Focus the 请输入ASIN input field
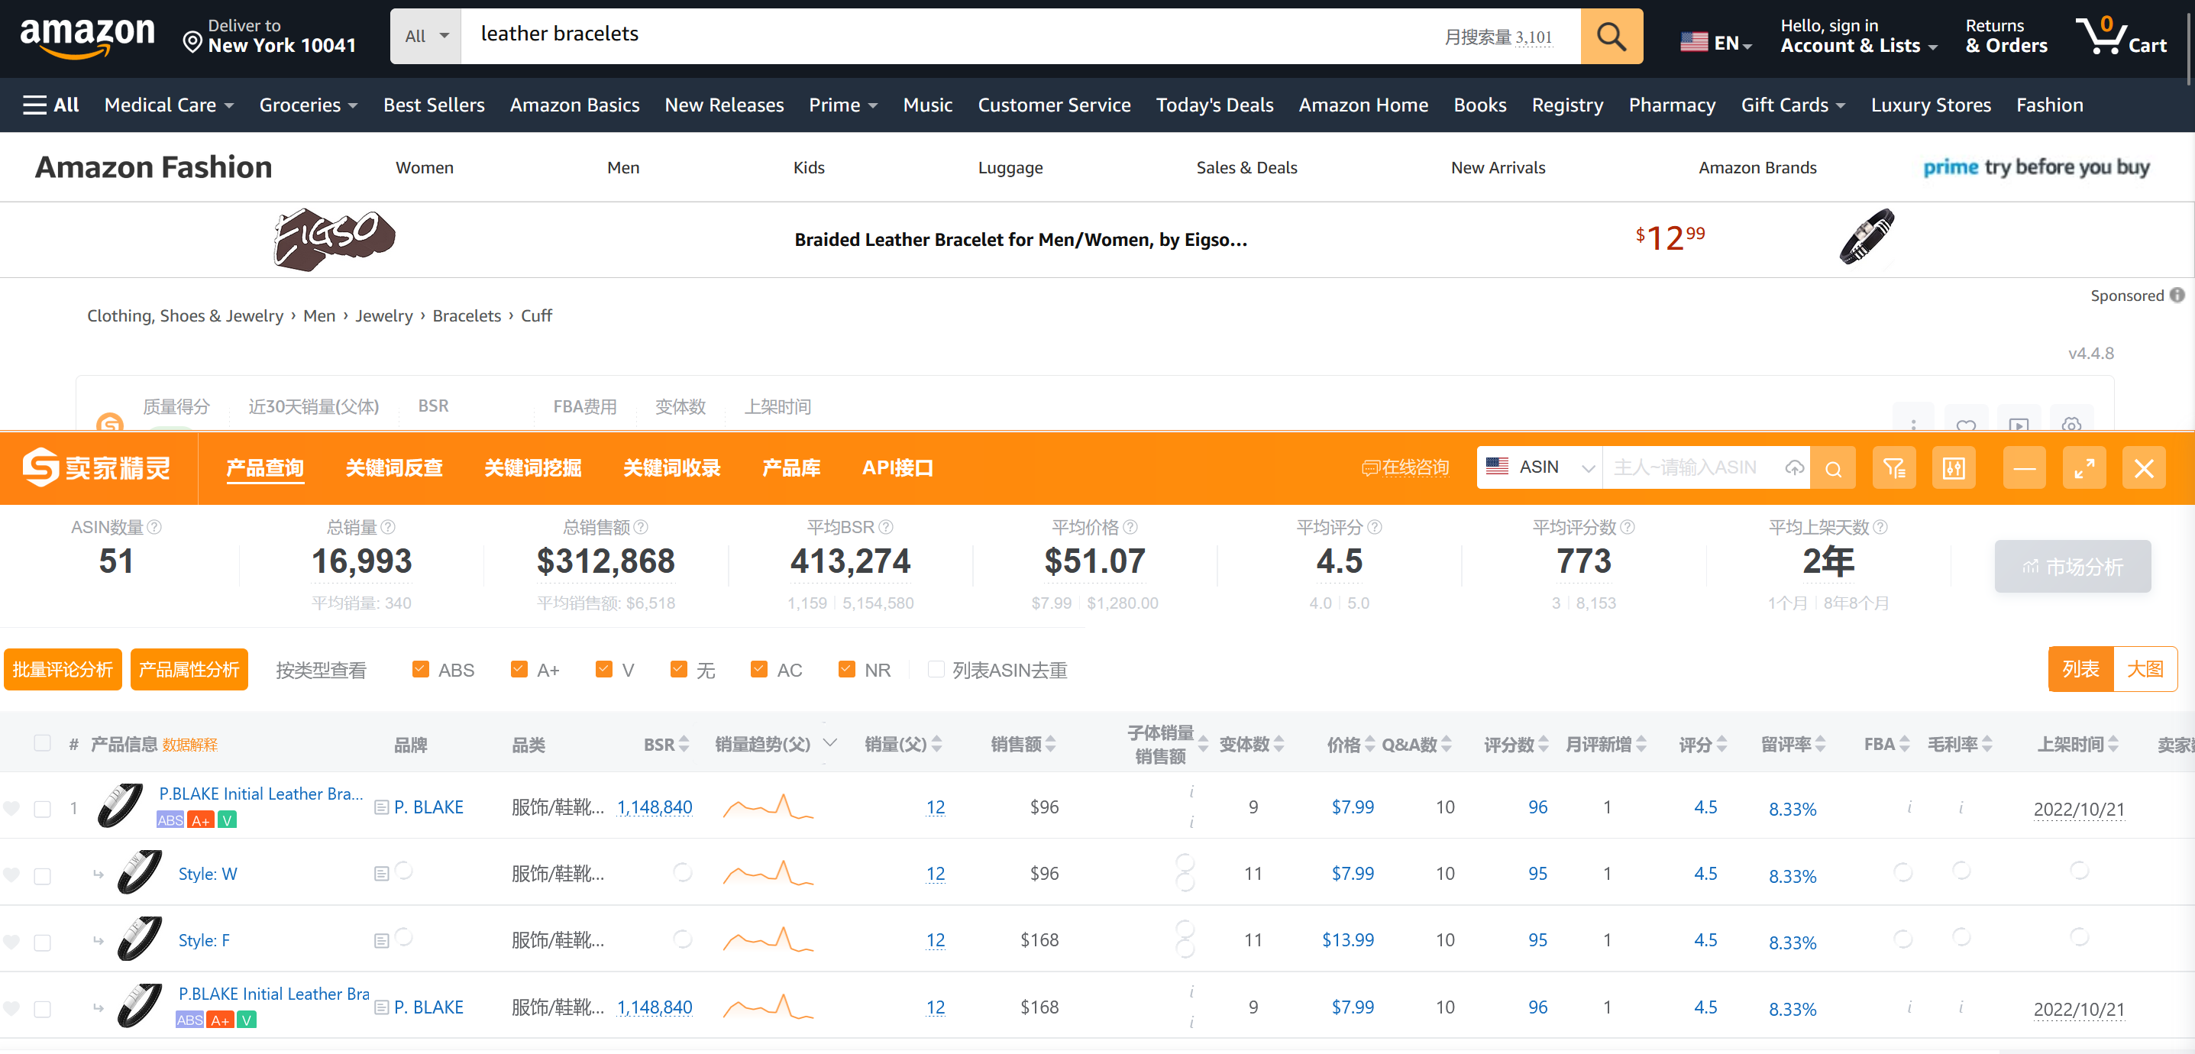 pyautogui.click(x=1694, y=467)
